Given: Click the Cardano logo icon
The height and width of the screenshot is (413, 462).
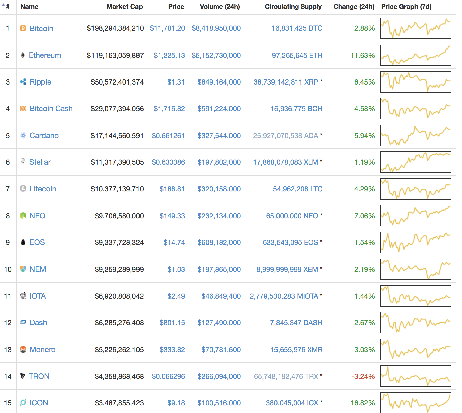Looking at the screenshot, I should coord(23,135).
